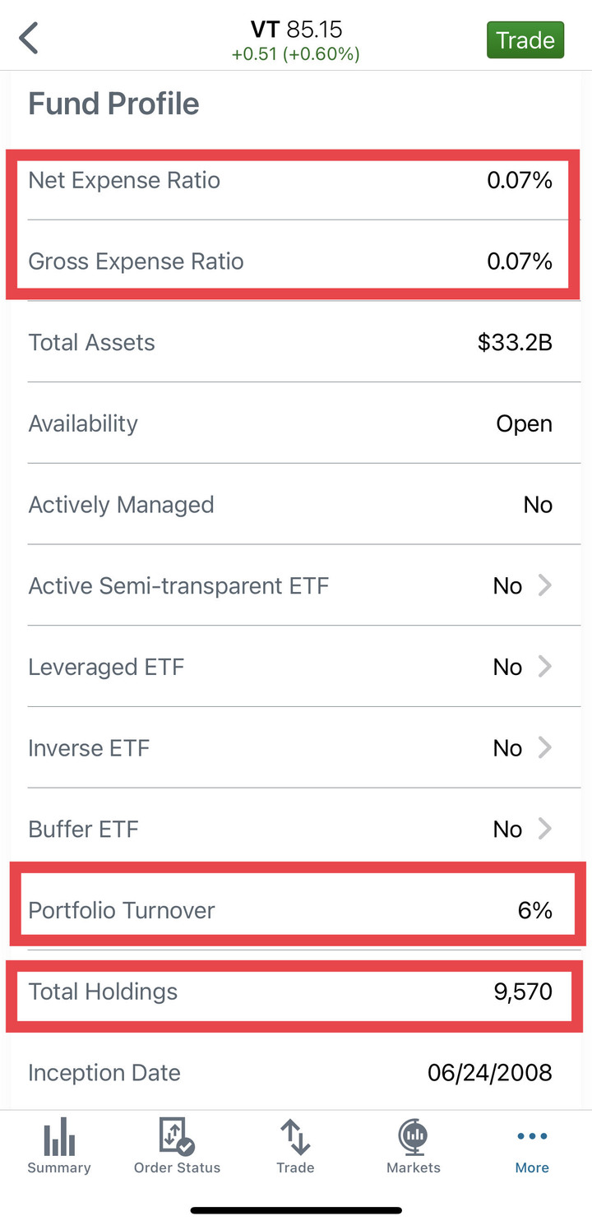Image resolution: width=592 pixels, height=1225 pixels.
Task: Expand the Inverse ETF chevron
Action: pyautogui.click(x=544, y=748)
